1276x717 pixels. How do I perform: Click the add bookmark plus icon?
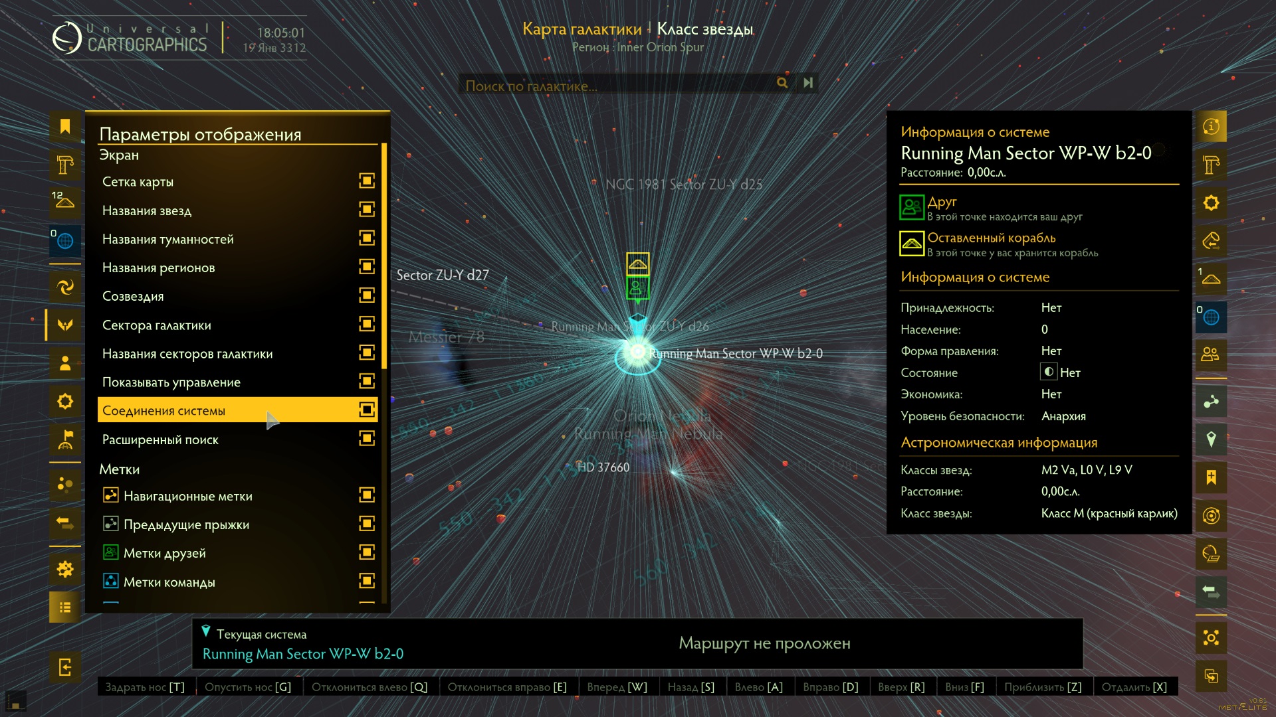(x=1211, y=477)
